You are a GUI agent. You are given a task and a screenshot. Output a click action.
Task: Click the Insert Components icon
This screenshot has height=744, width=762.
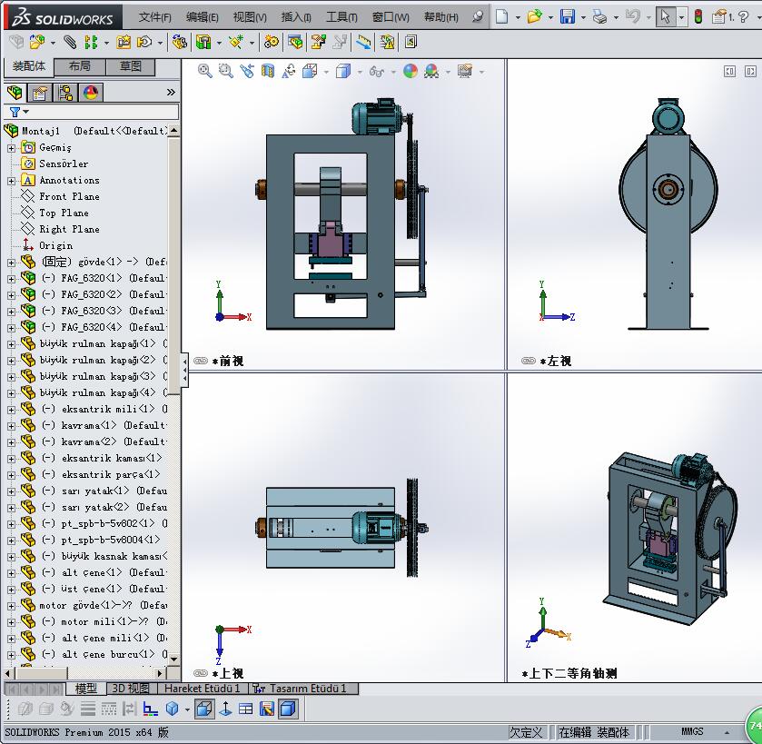click(x=37, y=43)
